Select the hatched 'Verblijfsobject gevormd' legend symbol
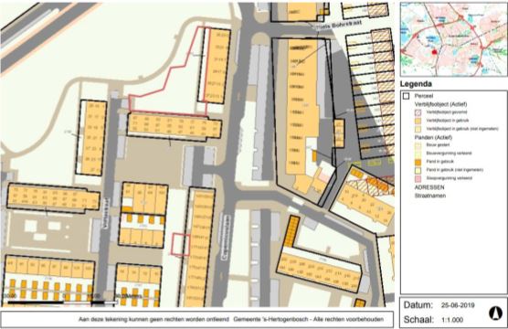Image resolution: width=508 pixels, height=329 pixels. click(418, 112)
